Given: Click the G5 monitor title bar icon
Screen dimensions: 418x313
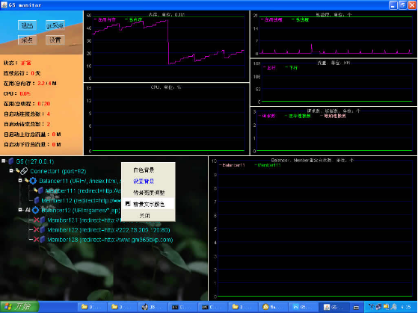Looking at the screenshot, I should click(x=4, y=4).
